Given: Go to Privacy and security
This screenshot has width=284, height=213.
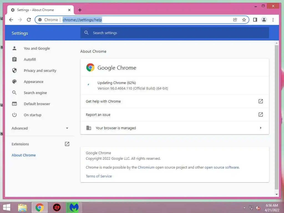Looking at the screenshot, I should 40,70.
